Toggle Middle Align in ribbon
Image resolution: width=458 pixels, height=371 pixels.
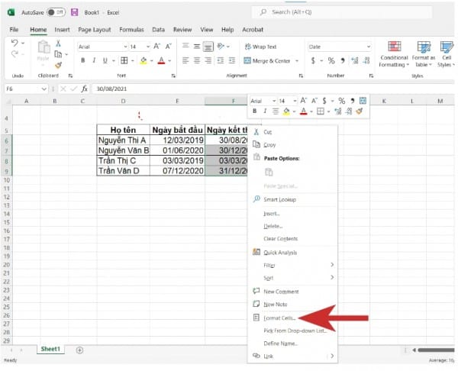(x=197, y=47)
